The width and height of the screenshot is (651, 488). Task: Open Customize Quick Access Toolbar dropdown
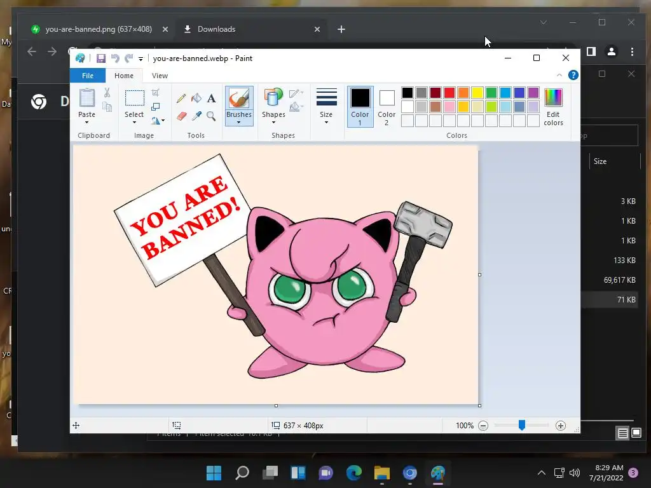pyautogui.click(x=140, y=59)
